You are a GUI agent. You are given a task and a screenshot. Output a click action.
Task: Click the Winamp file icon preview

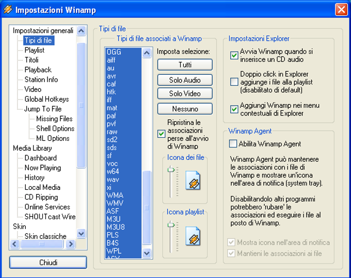(193, 181)
